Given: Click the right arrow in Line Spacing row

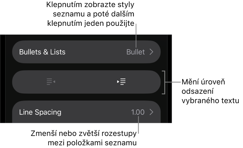Looking at the screenshot, I should coord(151,112).
